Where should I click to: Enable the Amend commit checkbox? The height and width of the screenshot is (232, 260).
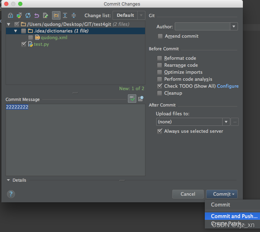[160, 36]
